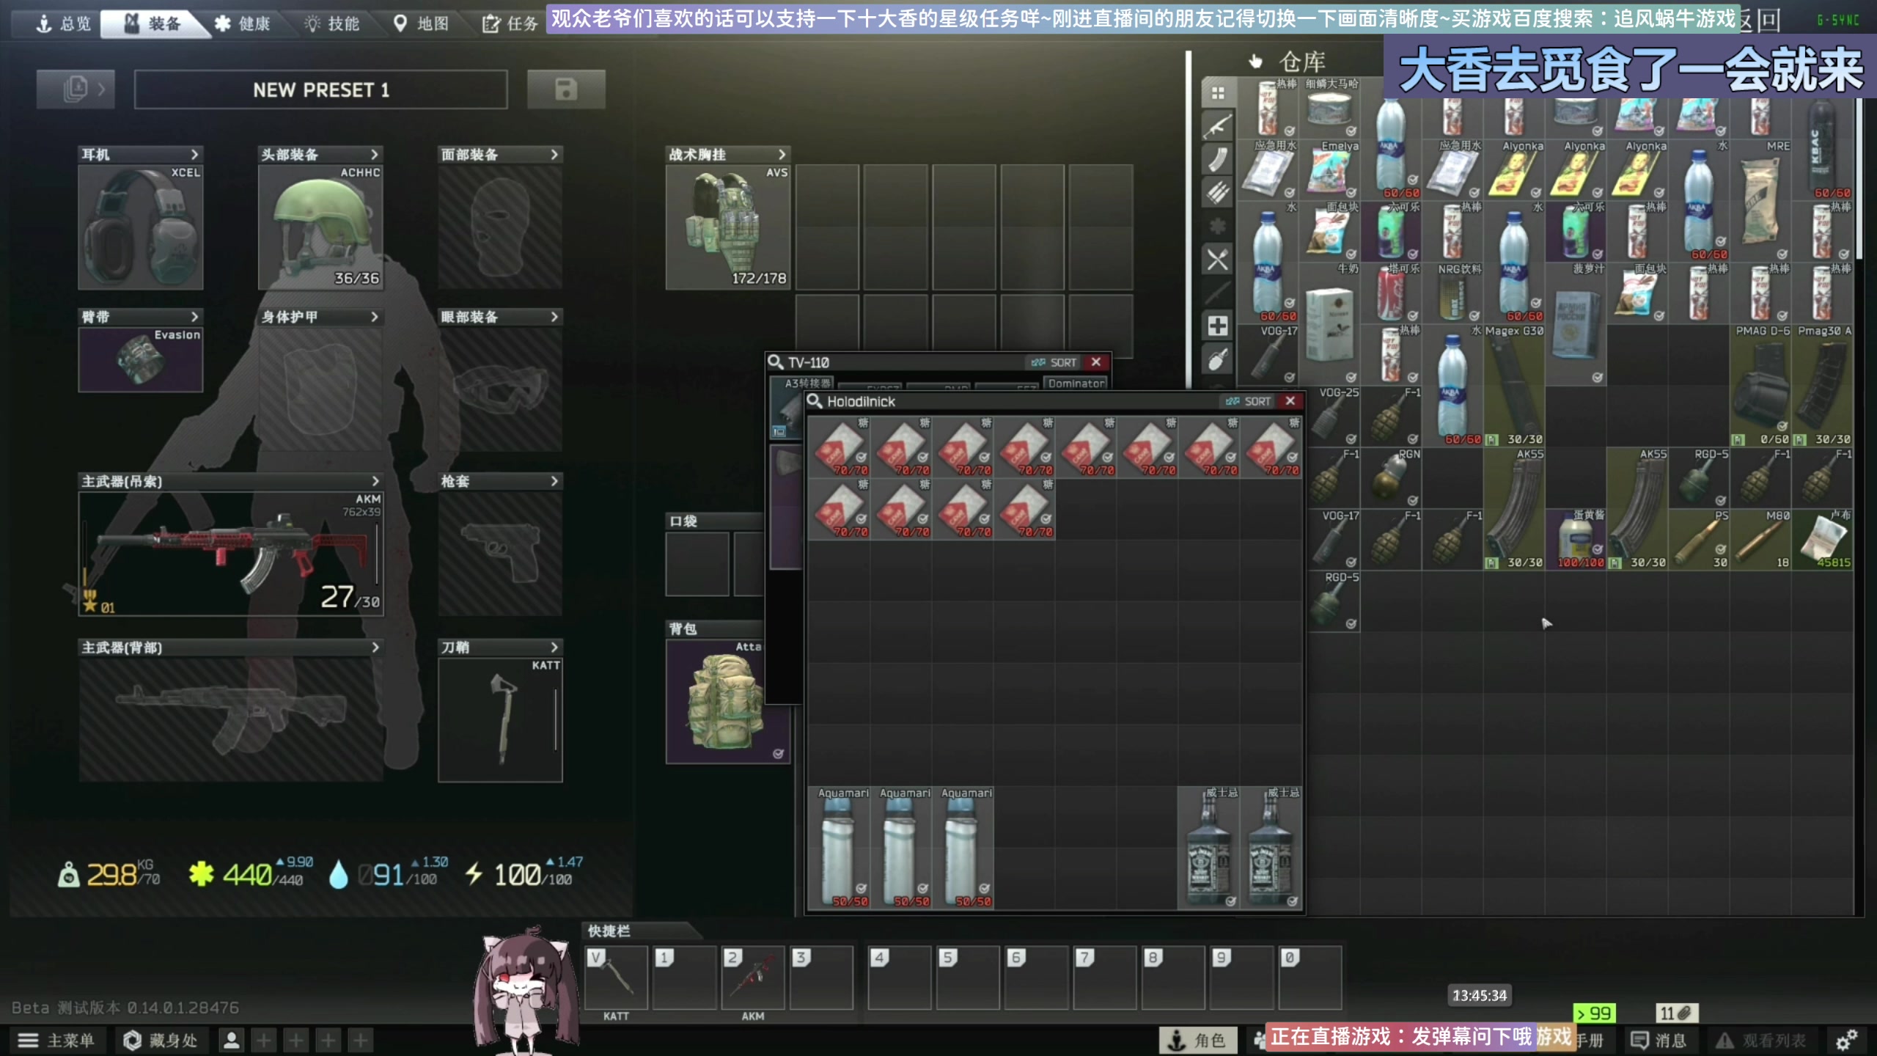This screenshot has height=1056, width=1877.
Task: Click the empty 主武器(背部) back weapon slot
Action: point(231,720)
